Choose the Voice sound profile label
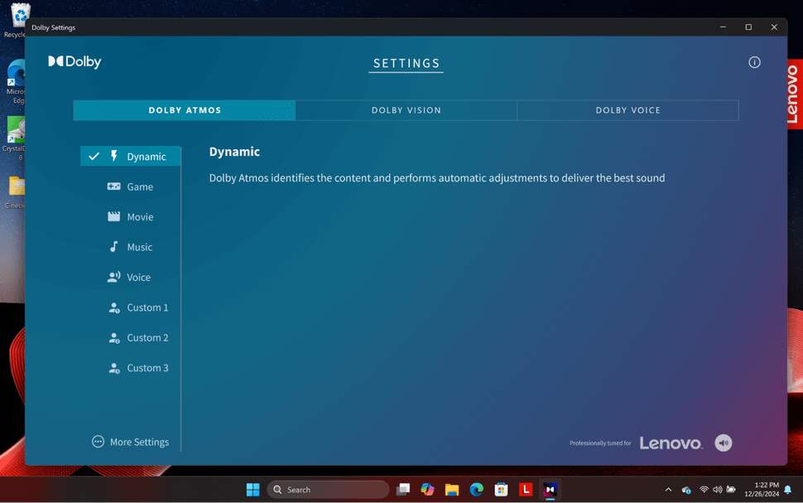The height and width of the screenshot is (503, 803). 138,278
